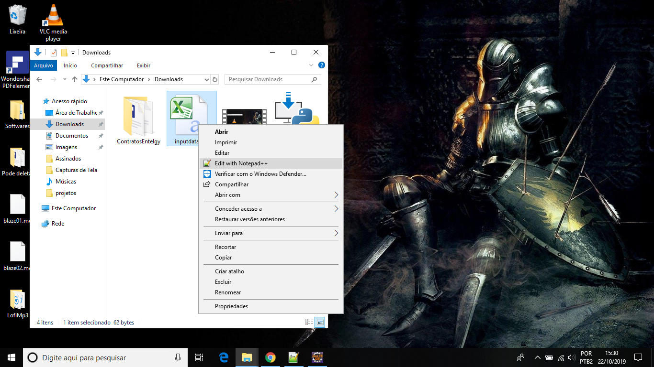The width and height of the screenshot is (654, 367).
Task: Select 'Edit with Notepad++' in the context menu
Action: pos(242,163)
